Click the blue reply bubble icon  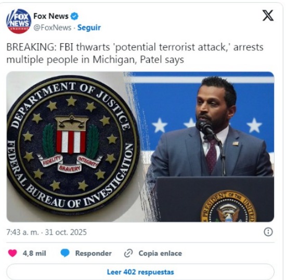click(65, 254)
